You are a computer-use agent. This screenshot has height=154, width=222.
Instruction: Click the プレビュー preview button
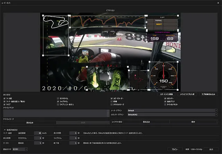[x=175, y=149]
